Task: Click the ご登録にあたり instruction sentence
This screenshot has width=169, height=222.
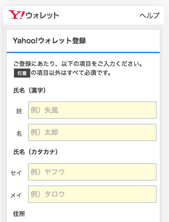Action: (78, 64)
